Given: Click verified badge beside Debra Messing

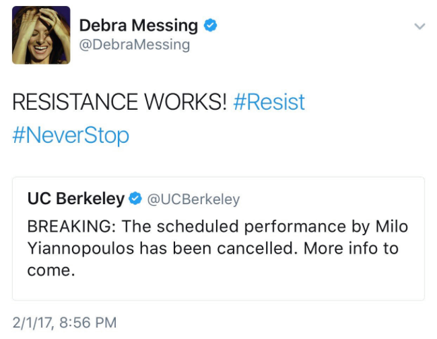Looking at the screenshot, I should pos(211,26).
